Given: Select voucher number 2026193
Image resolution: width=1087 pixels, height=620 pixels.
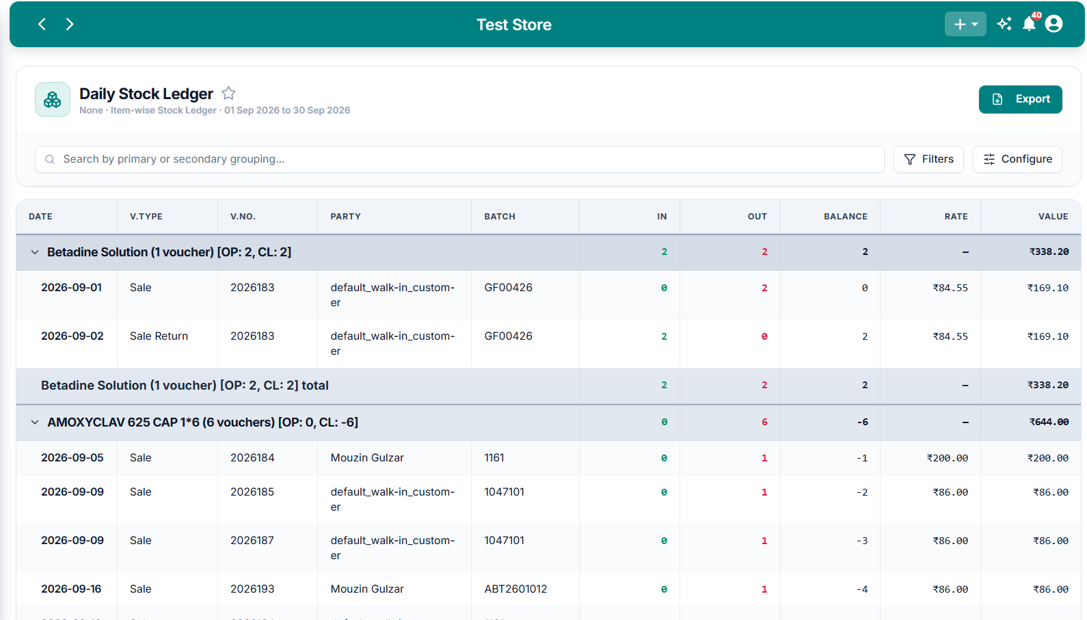Looking at the screenshot, I should point(252,589).
